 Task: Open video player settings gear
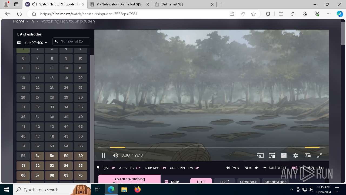[296, 155]
